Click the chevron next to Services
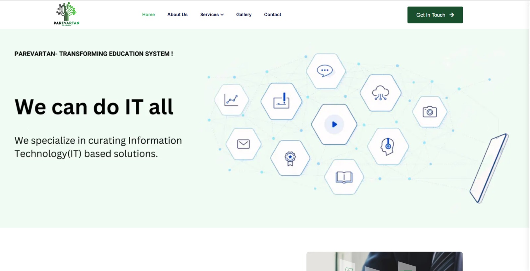530x271 pixels. (222, 15)
